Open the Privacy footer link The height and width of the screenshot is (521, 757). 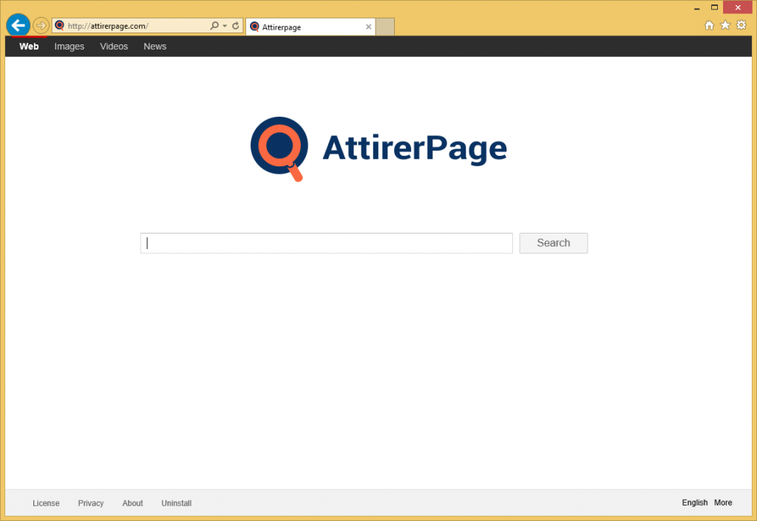91,503
